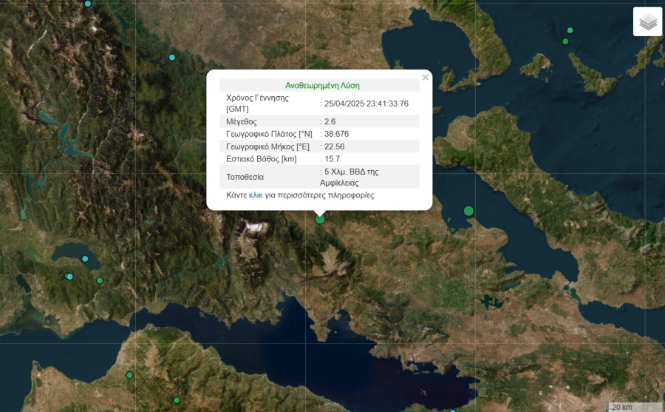
Task: Click the green marker beneath the popup tip
Action: (320, 219)
